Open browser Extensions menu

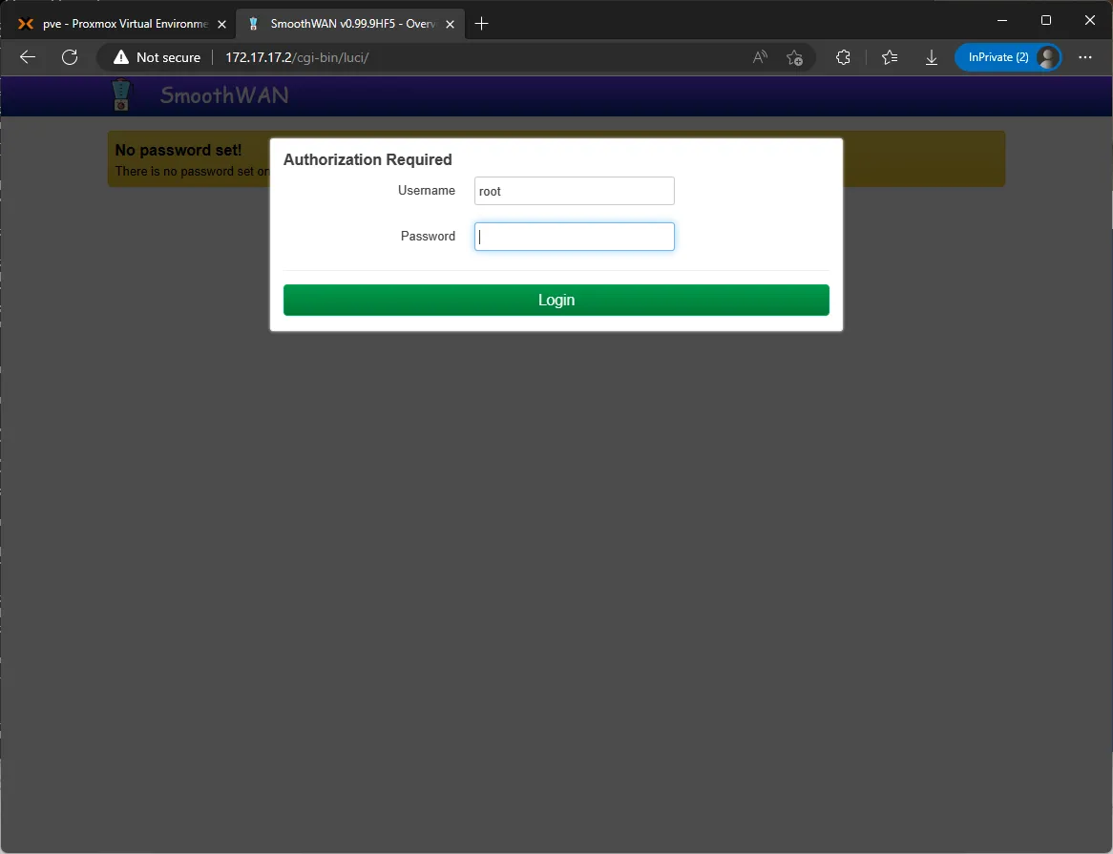point(843,57)
